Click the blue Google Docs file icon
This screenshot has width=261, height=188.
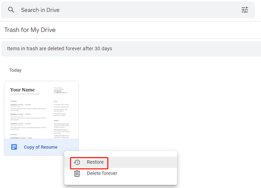point(14,147)
